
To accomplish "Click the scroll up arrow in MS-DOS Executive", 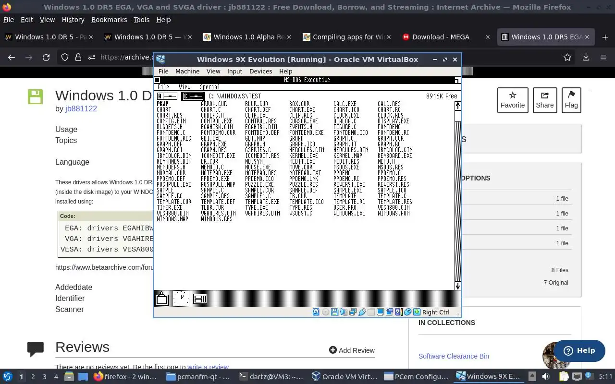I will (458, 106).
